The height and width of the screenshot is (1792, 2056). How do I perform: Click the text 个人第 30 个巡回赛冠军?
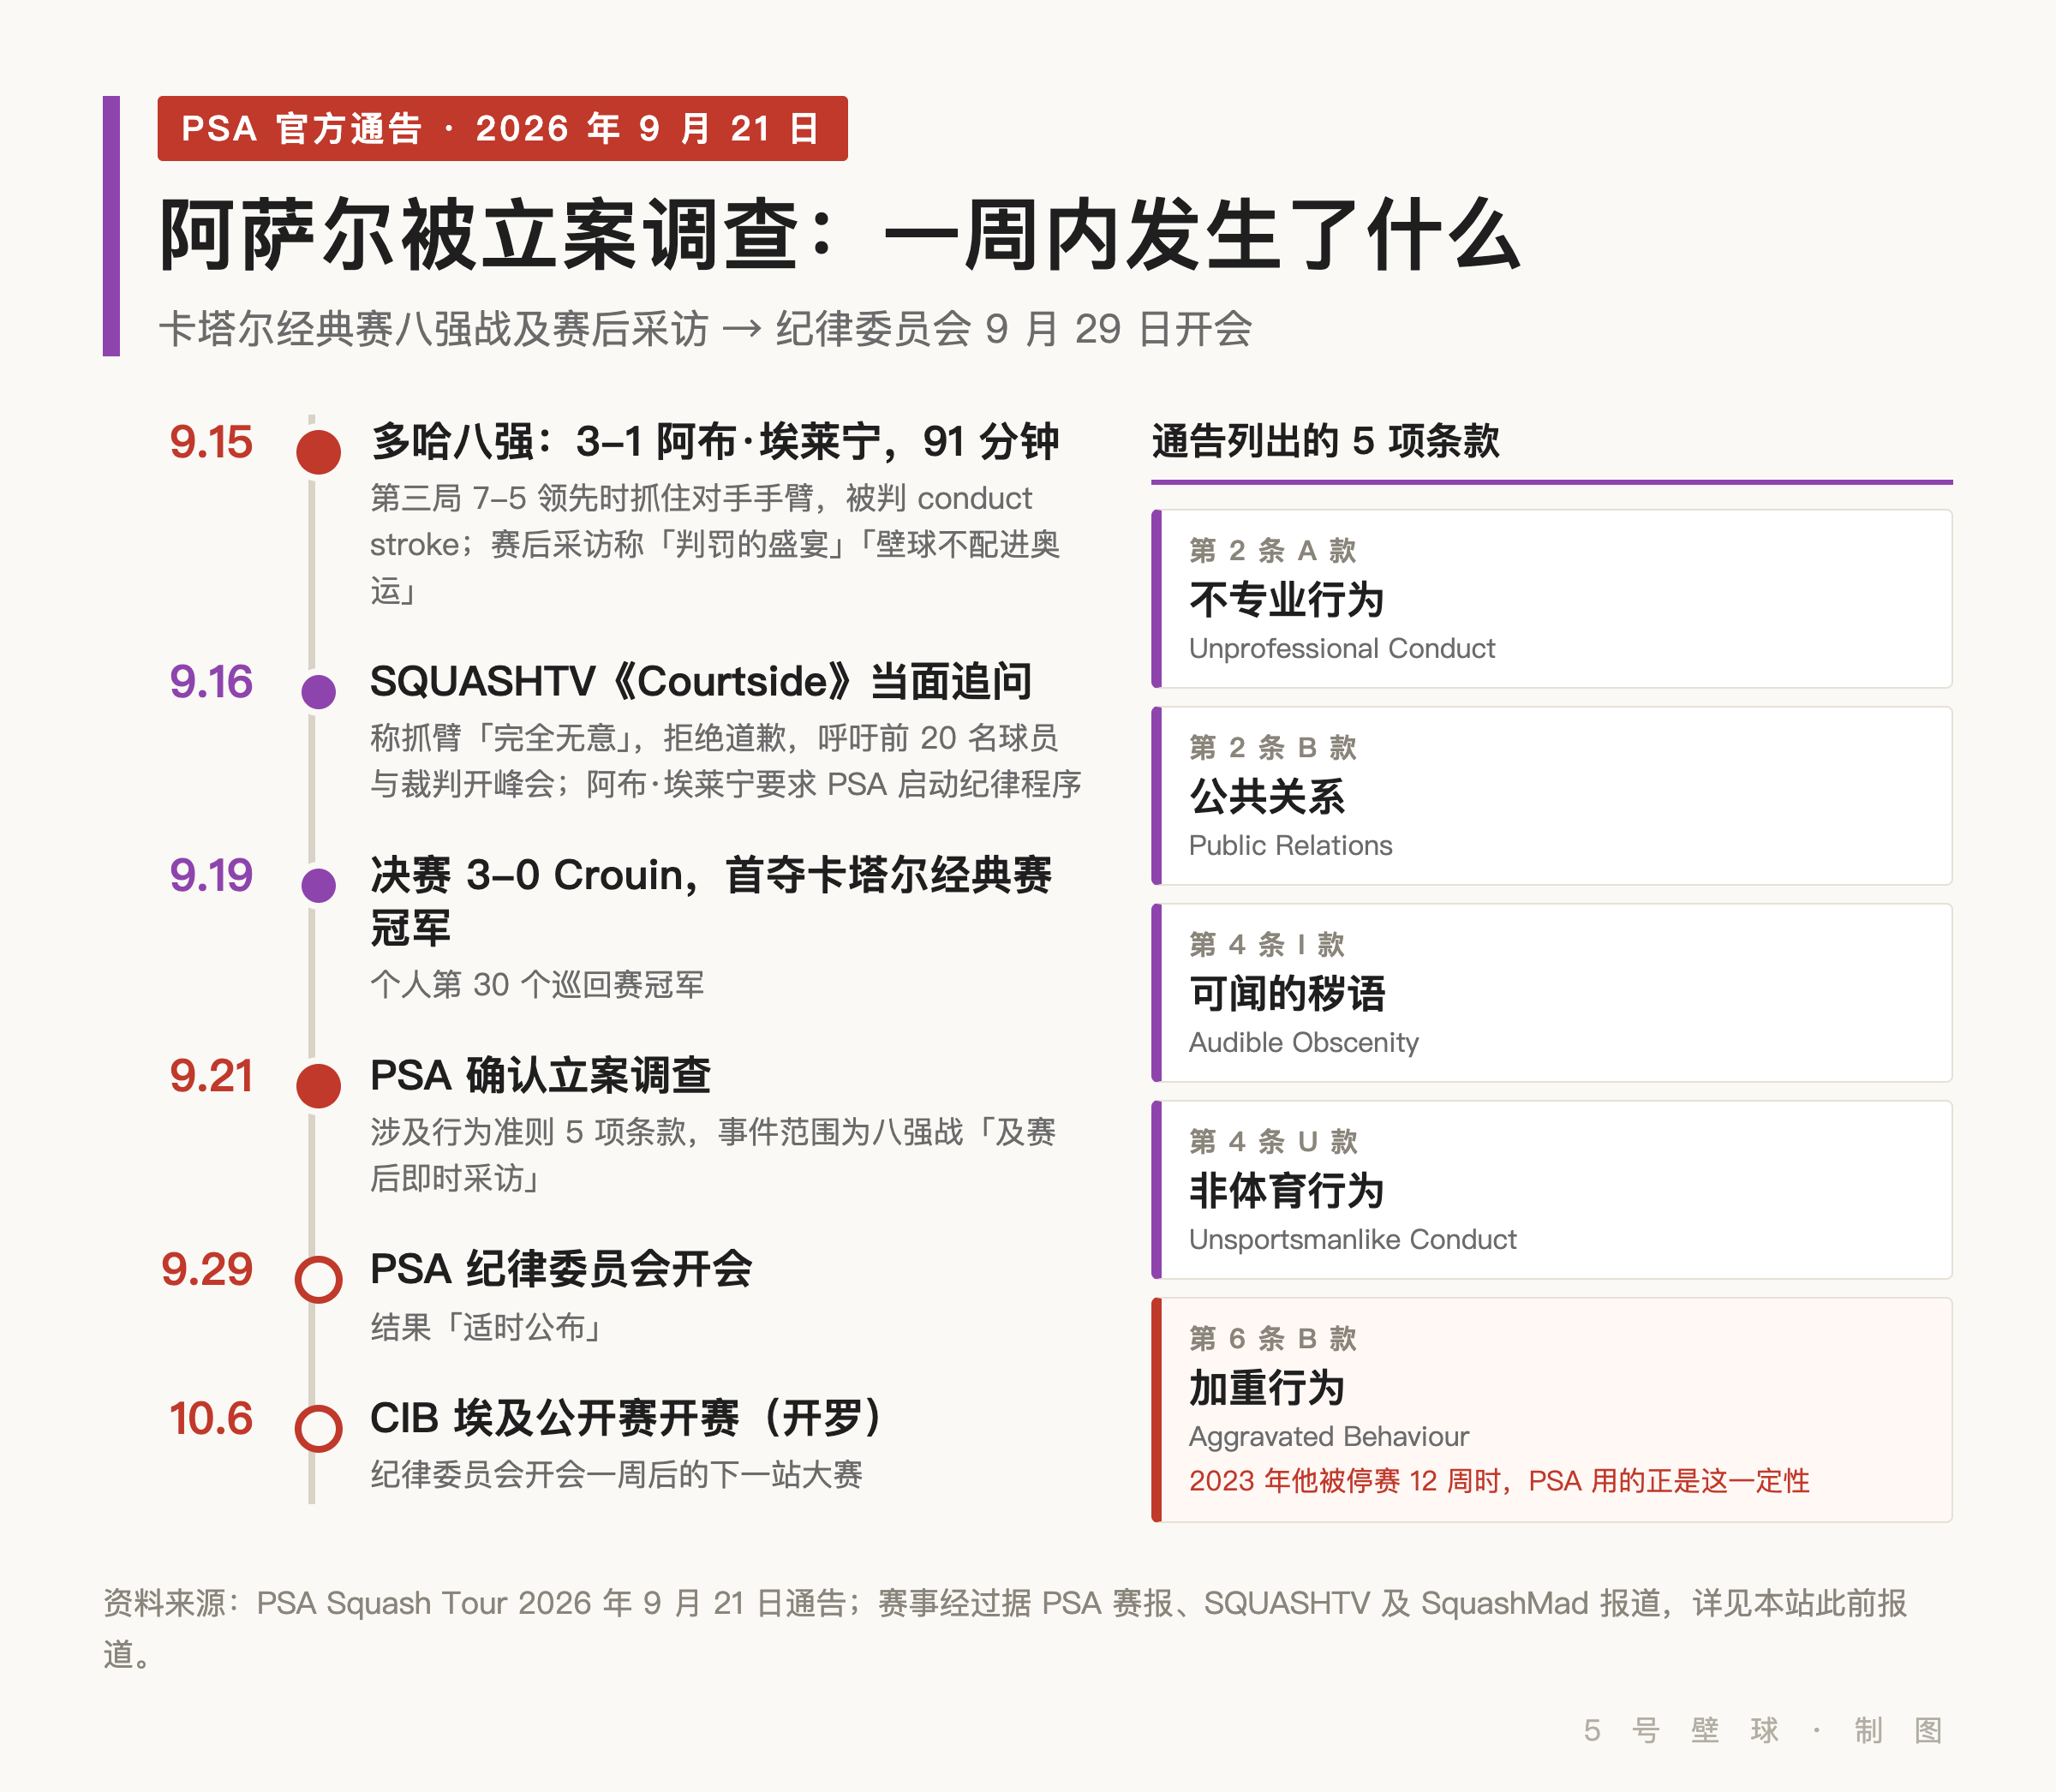point(537,984)
